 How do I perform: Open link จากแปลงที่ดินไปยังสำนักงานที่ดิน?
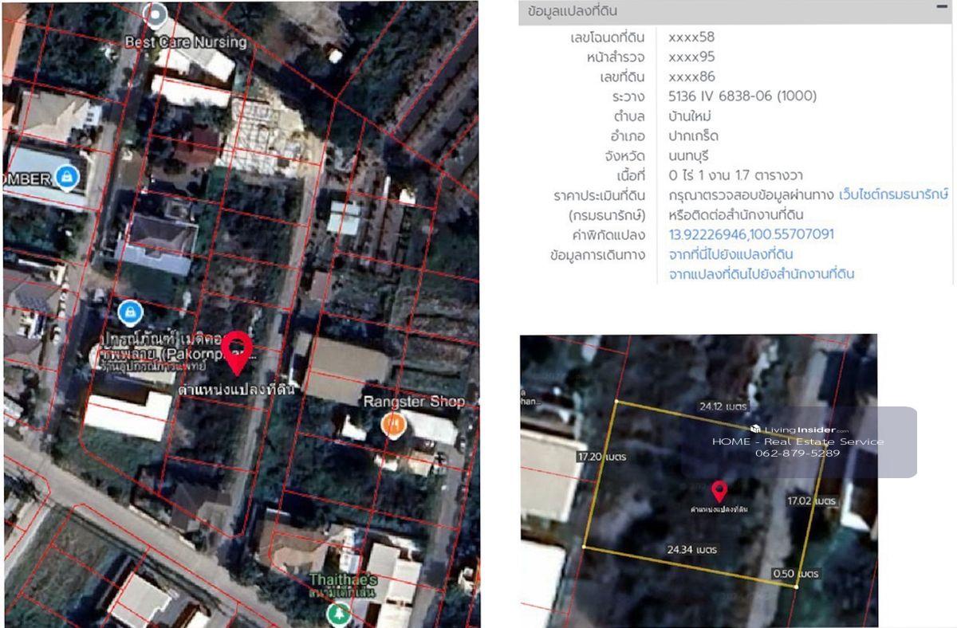pos(761,274)
